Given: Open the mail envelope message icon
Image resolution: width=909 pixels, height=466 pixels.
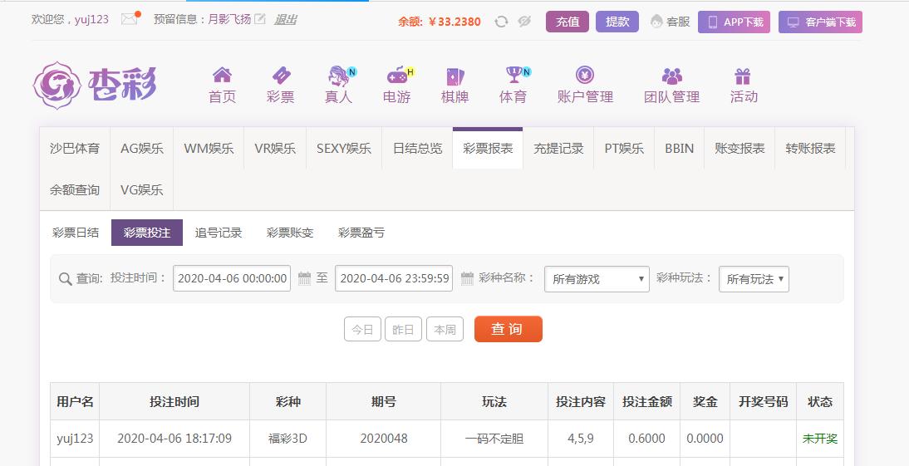Looking at the screenshot, I should tap(130, 18).
